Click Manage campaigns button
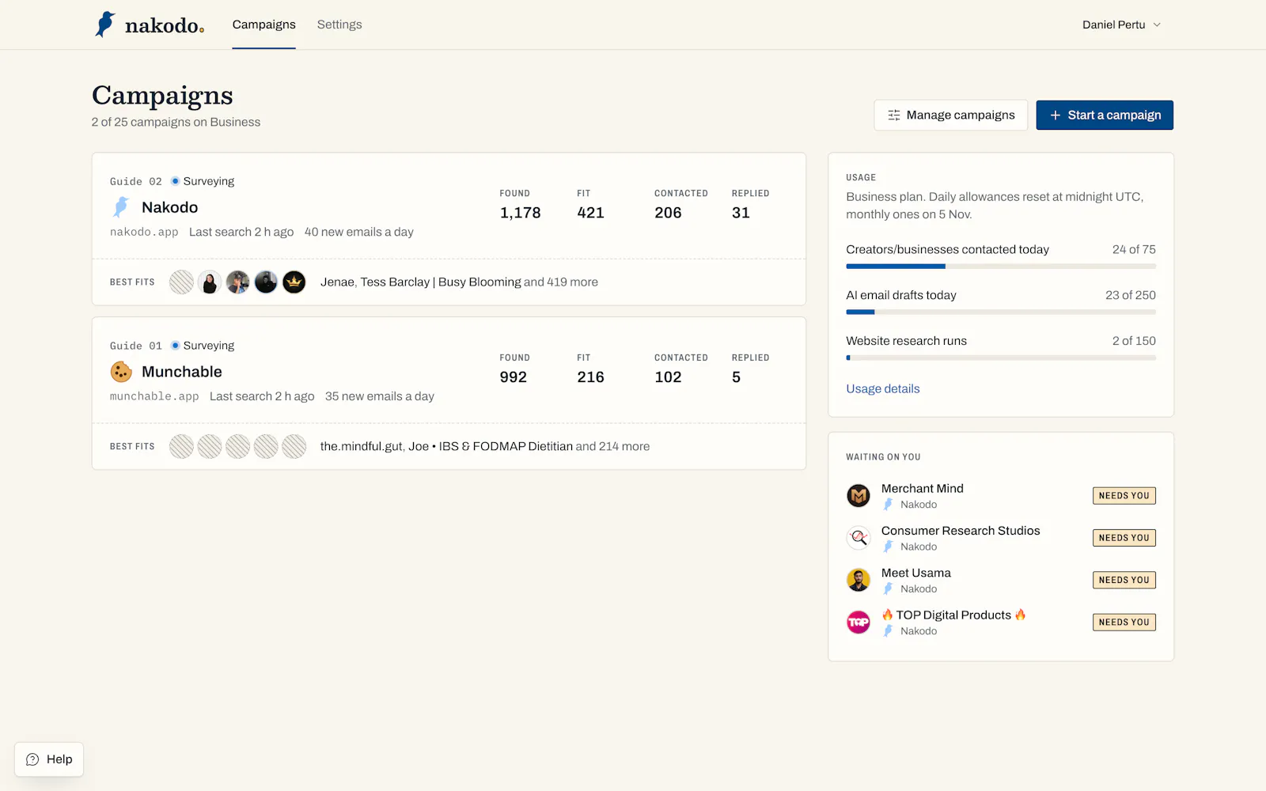 click(950, 115)
